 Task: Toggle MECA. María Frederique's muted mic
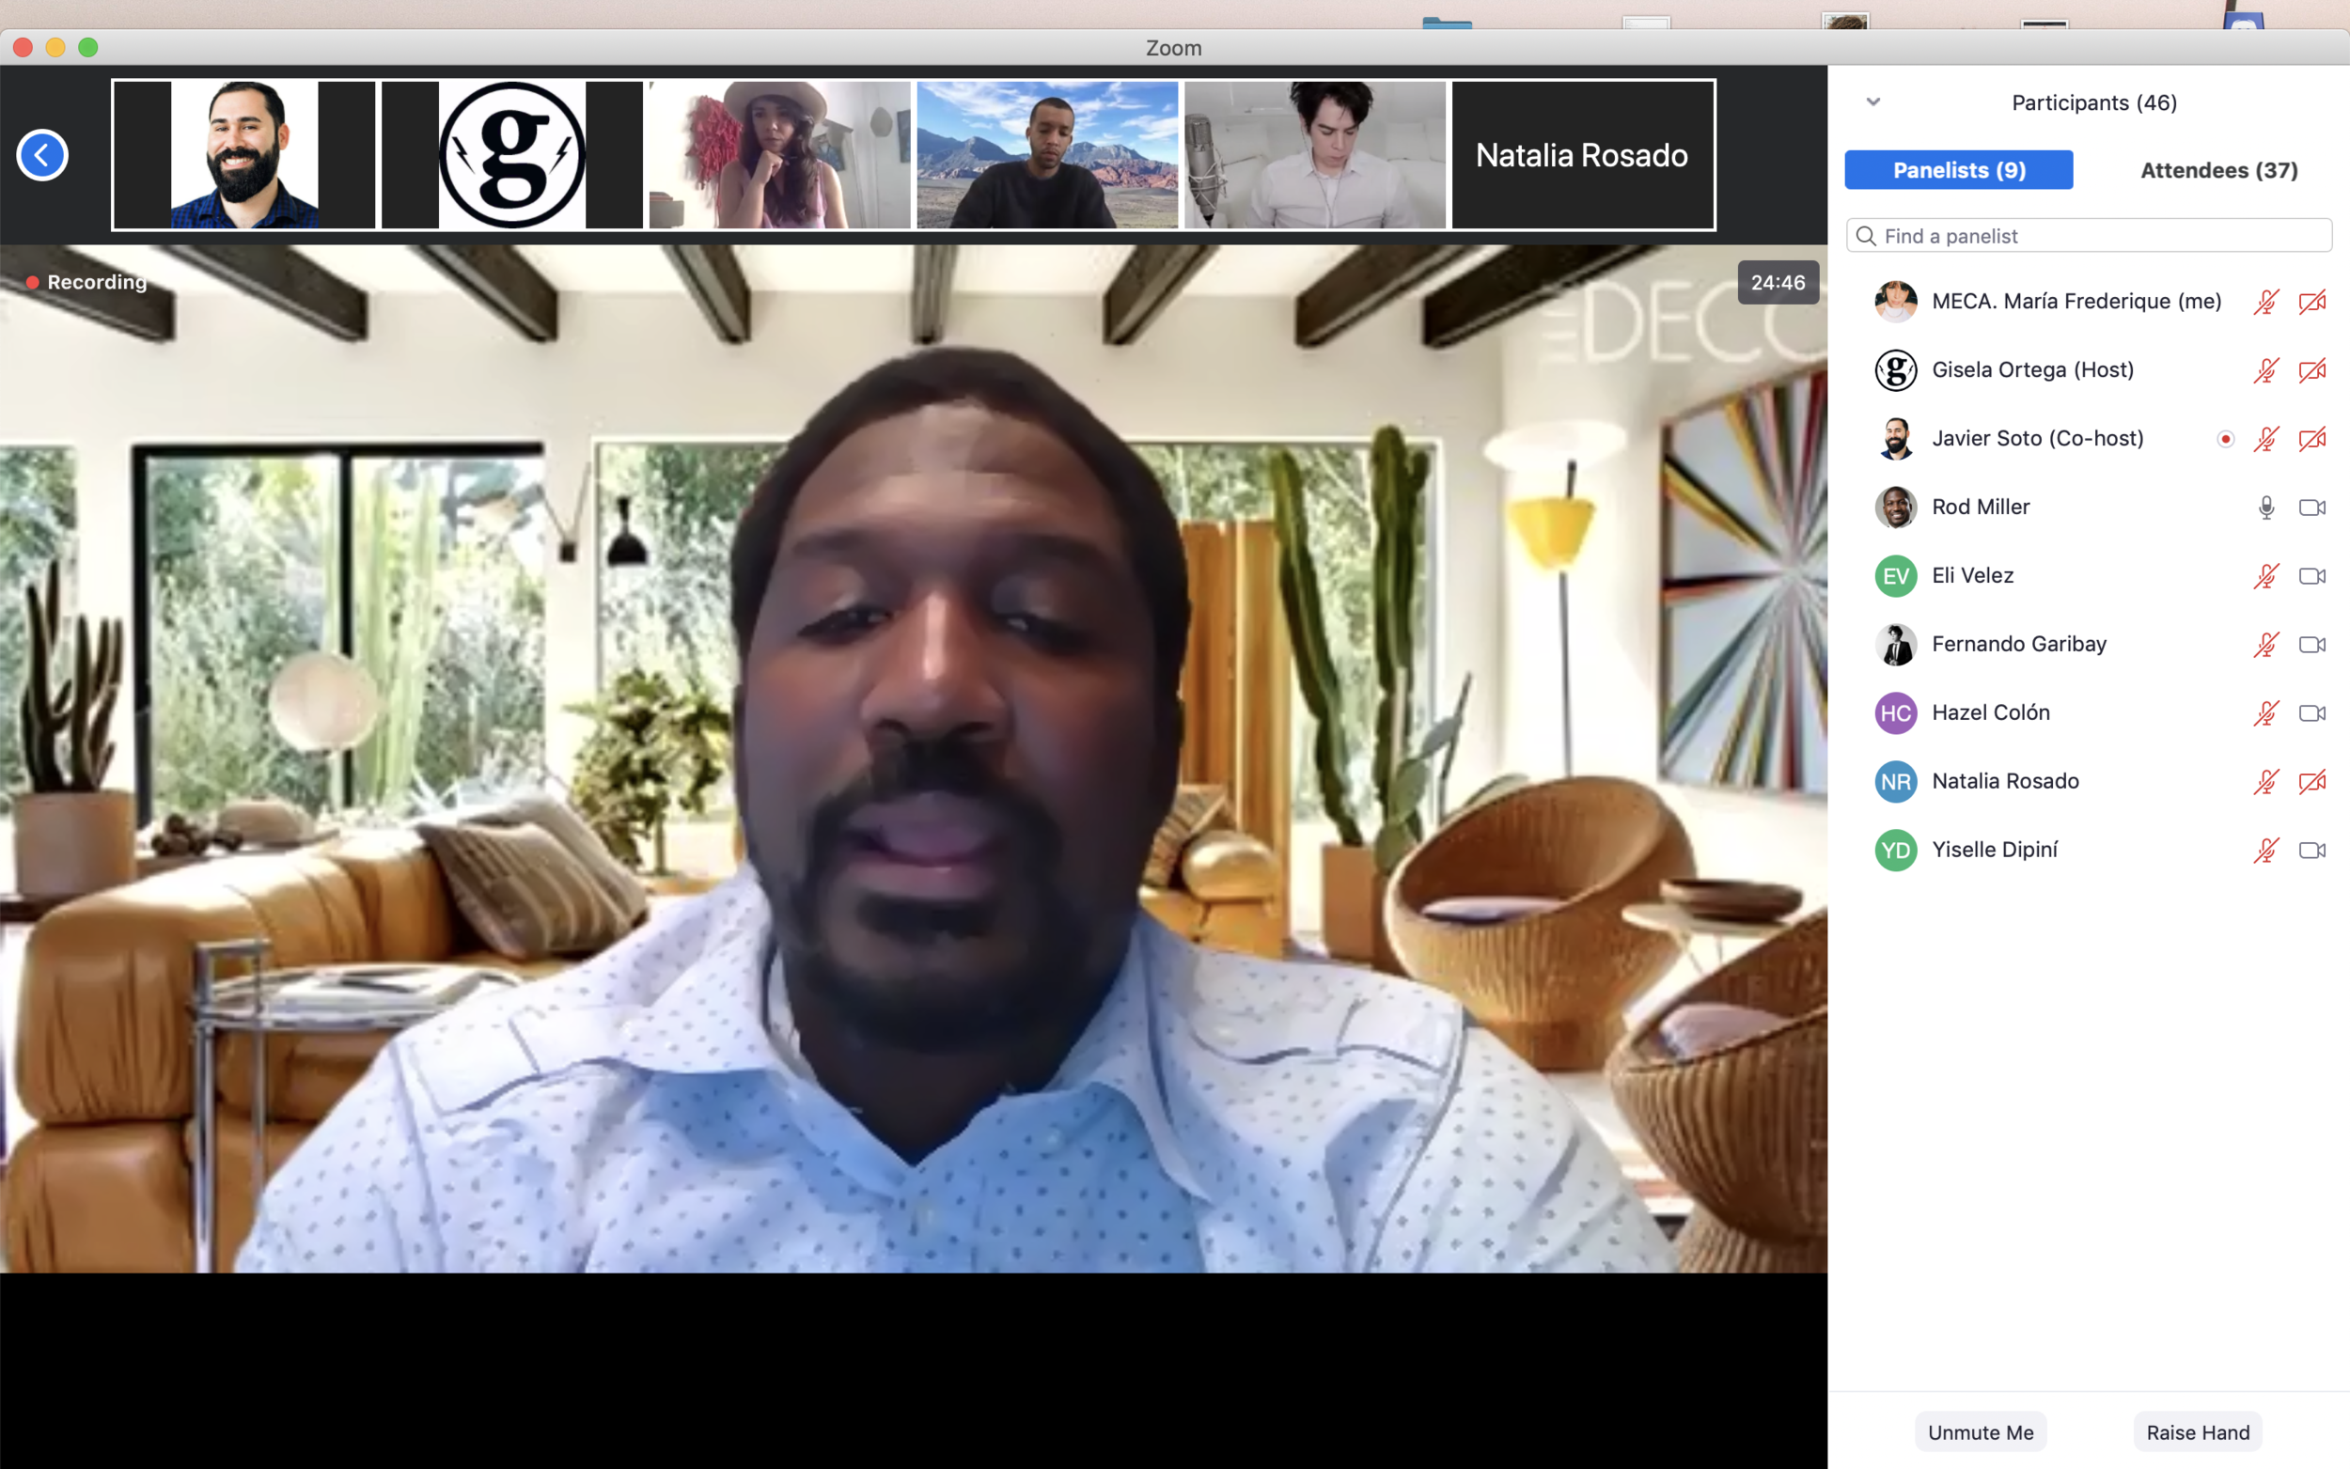tap(2265, 301)
